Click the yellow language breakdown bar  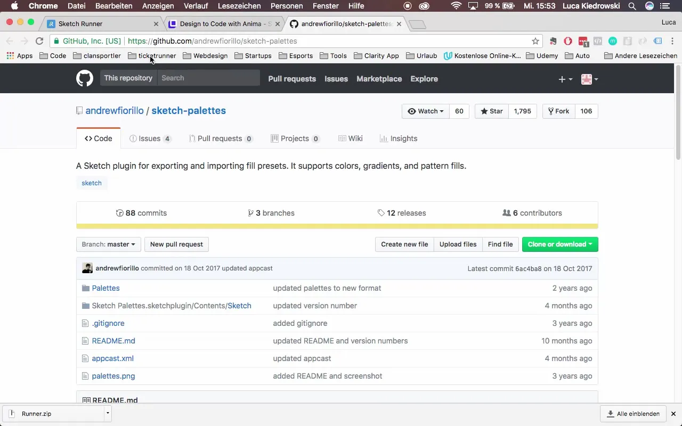tap(337, 226)
